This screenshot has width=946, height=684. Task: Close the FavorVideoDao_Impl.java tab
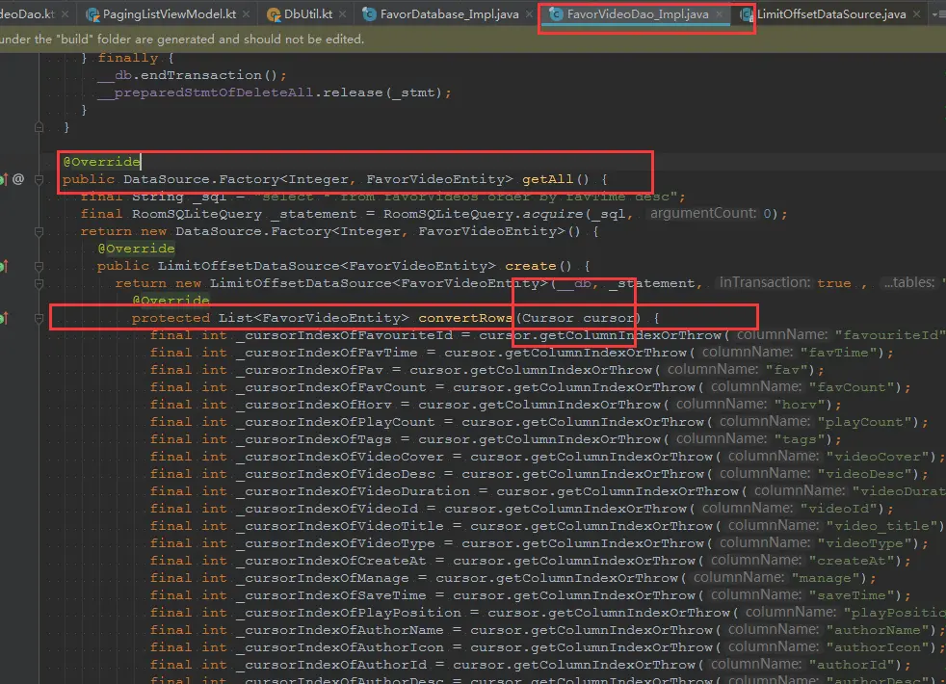(720, 14)
